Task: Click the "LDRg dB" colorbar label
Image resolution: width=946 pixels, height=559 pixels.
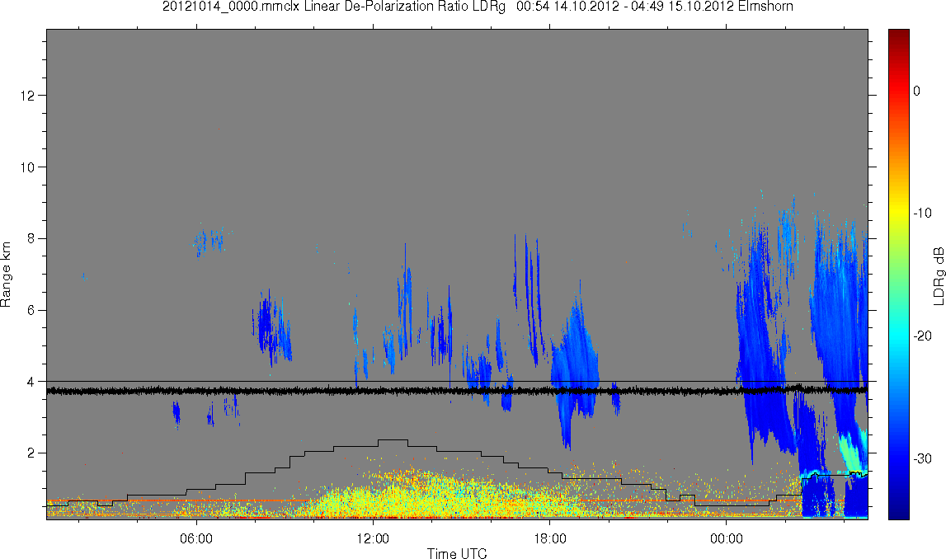Action: (938, 275)
